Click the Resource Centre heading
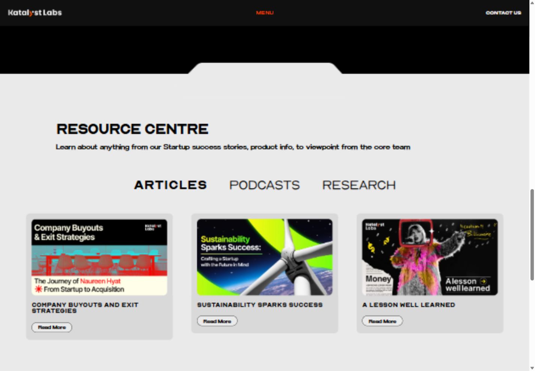This screenshot has width=535, height=371. [132, 129]
